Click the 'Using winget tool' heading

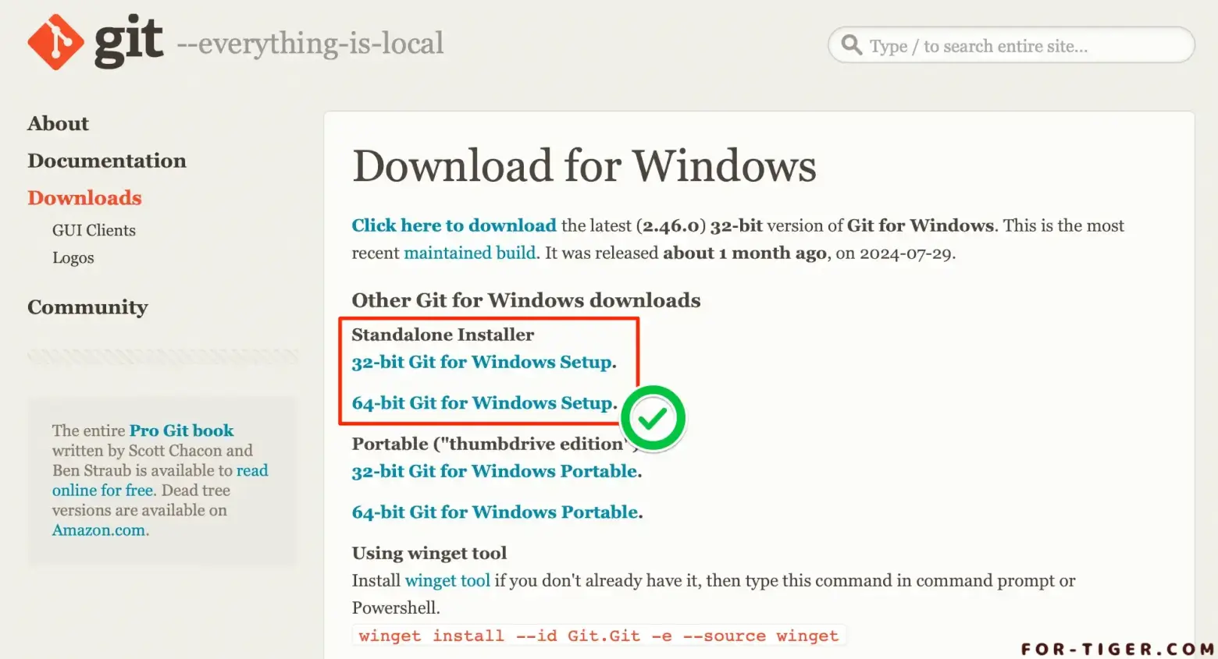coord(429,553)
